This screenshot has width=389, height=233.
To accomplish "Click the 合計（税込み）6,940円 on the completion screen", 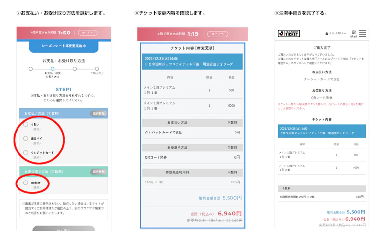I will click(344, 219).
